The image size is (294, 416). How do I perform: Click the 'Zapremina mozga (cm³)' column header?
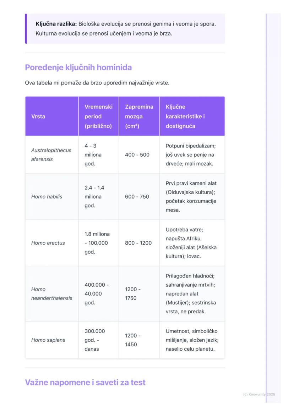coord(139,117)
